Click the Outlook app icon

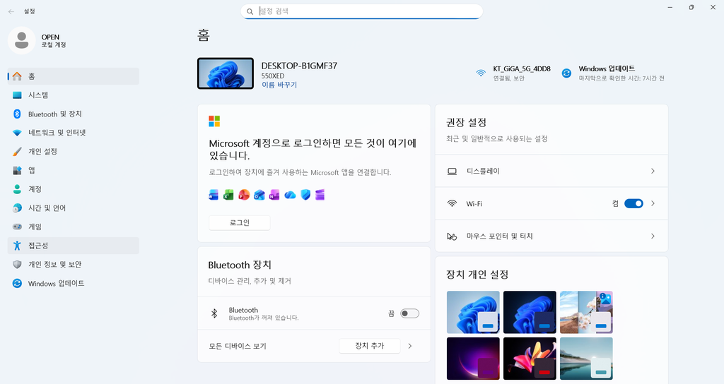(259, 195)
